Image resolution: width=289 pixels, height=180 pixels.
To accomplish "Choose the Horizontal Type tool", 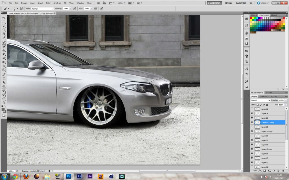I will 4,78.
